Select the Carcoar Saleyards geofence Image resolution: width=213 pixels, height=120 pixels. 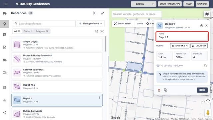(57, 73)
